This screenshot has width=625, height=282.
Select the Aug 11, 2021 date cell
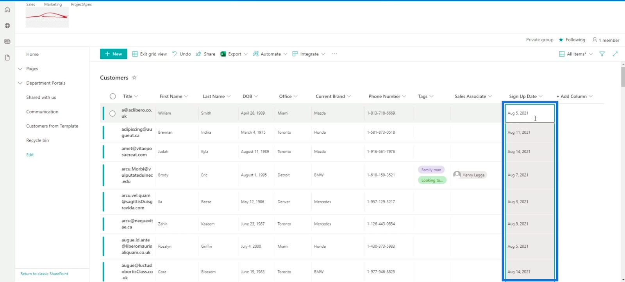point(530,133)
